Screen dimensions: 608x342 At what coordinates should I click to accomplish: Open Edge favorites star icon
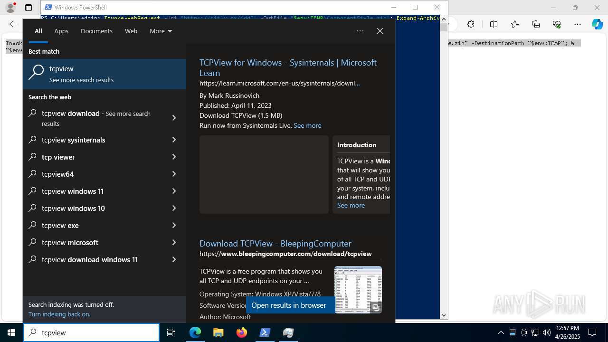515,24
